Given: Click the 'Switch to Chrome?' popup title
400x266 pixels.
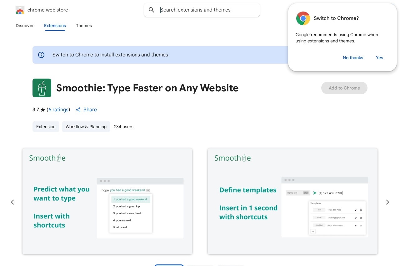Looking at the screenshot, I should click(x=336, y=18).
